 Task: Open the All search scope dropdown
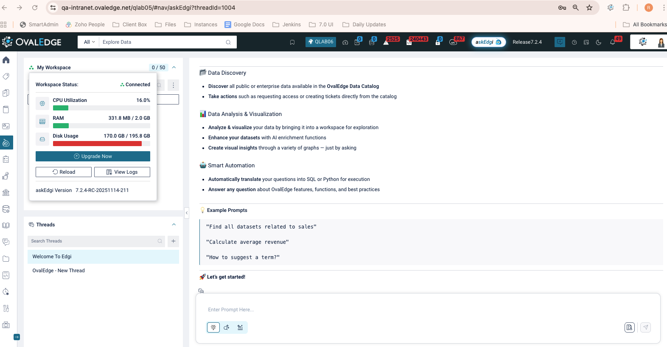(89, 42)
